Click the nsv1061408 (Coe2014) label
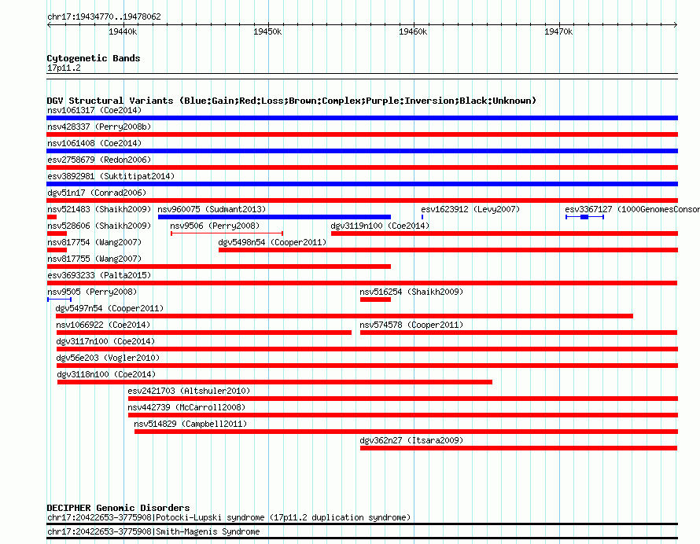 pyautogui.click(x=94, y=143)
